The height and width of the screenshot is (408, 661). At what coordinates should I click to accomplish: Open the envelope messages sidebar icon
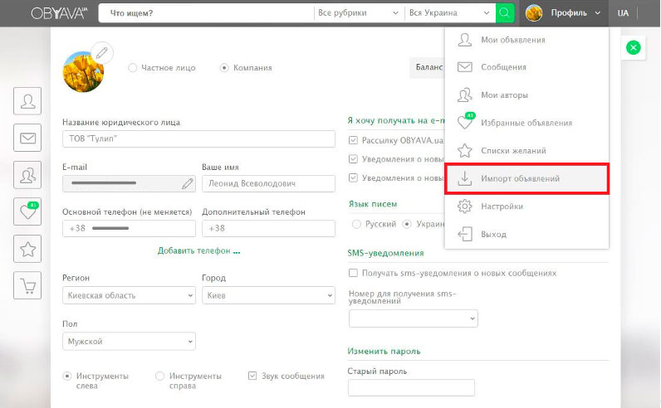tap(28, 138)
